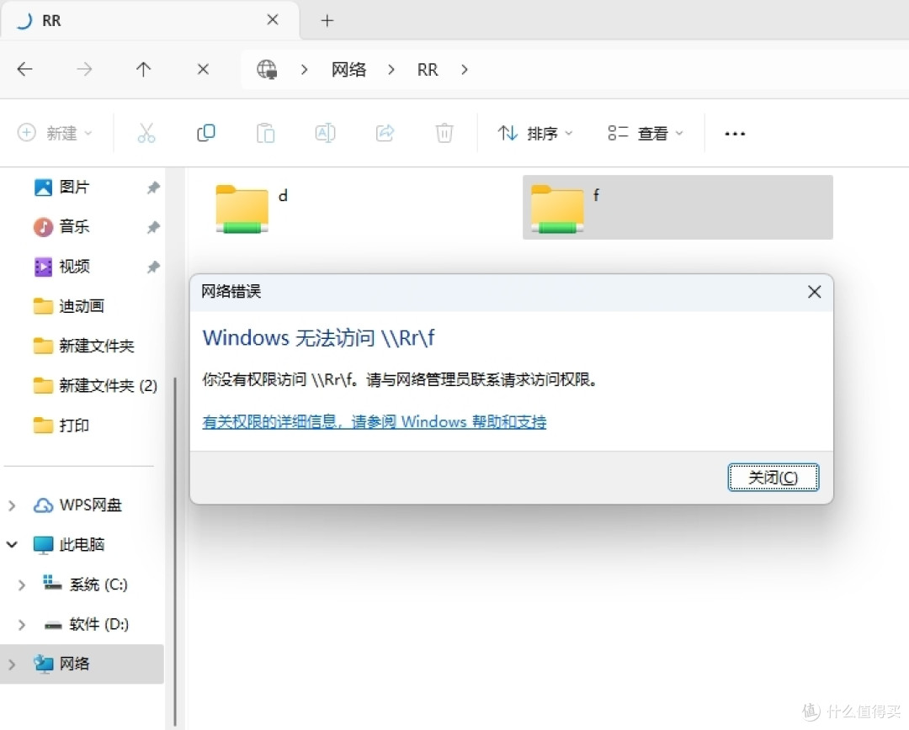The width and height of the screenshot is (909, 730).
Task: Open 音乐 in the sidebar
Action: tap(61, 226)
